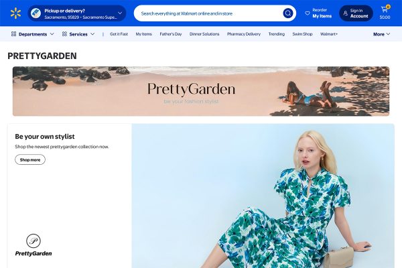Open Dinner Solutions
The width and height of the screenshot is (402, 268).
(x=204, y=34)
